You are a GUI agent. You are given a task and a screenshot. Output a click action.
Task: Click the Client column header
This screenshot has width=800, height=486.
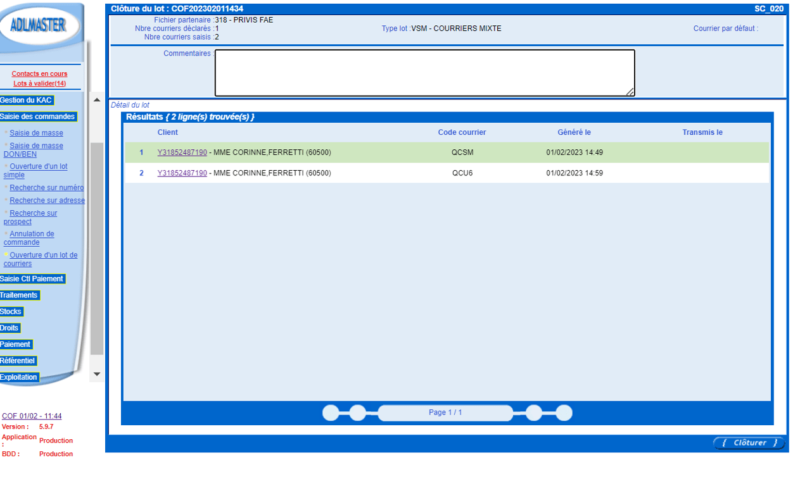(x=168, y=132)
